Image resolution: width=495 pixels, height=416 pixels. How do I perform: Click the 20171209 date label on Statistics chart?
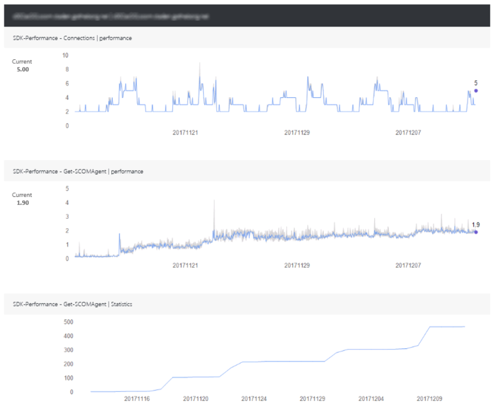click(x=430, y=399)
